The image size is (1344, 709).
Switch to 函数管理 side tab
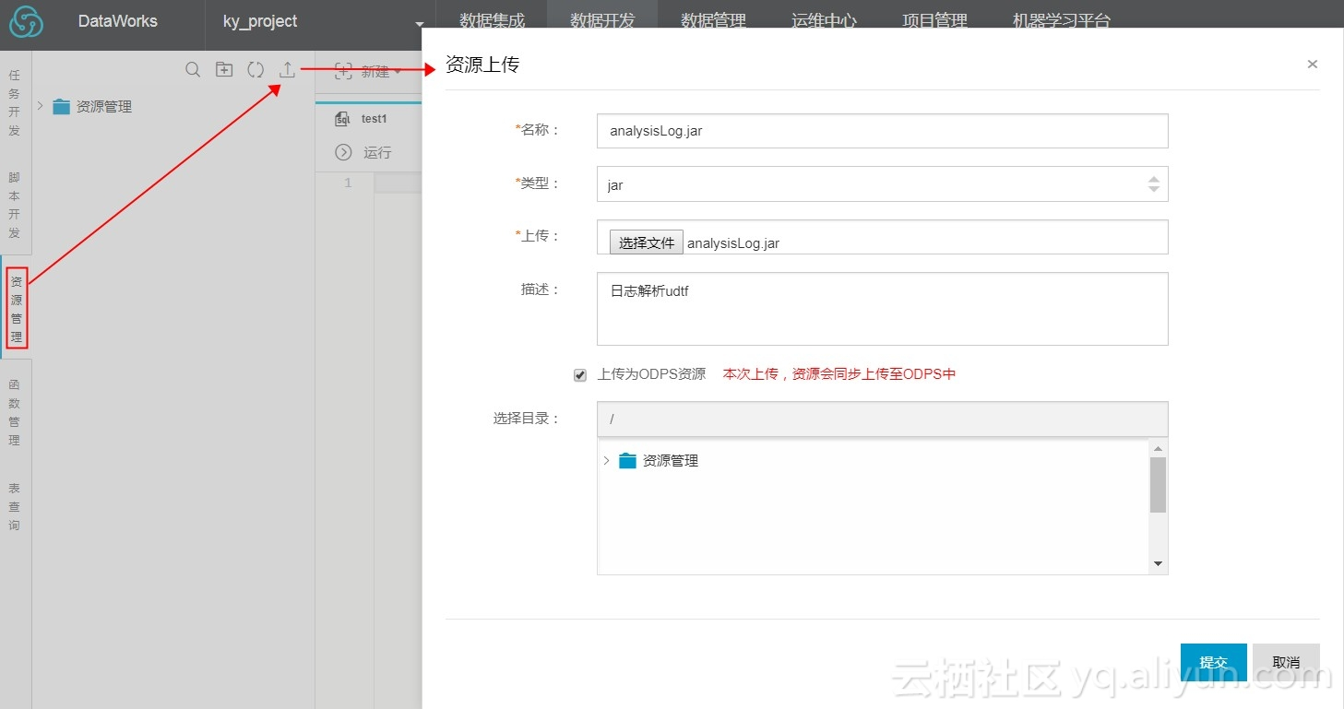pos(15,412)
